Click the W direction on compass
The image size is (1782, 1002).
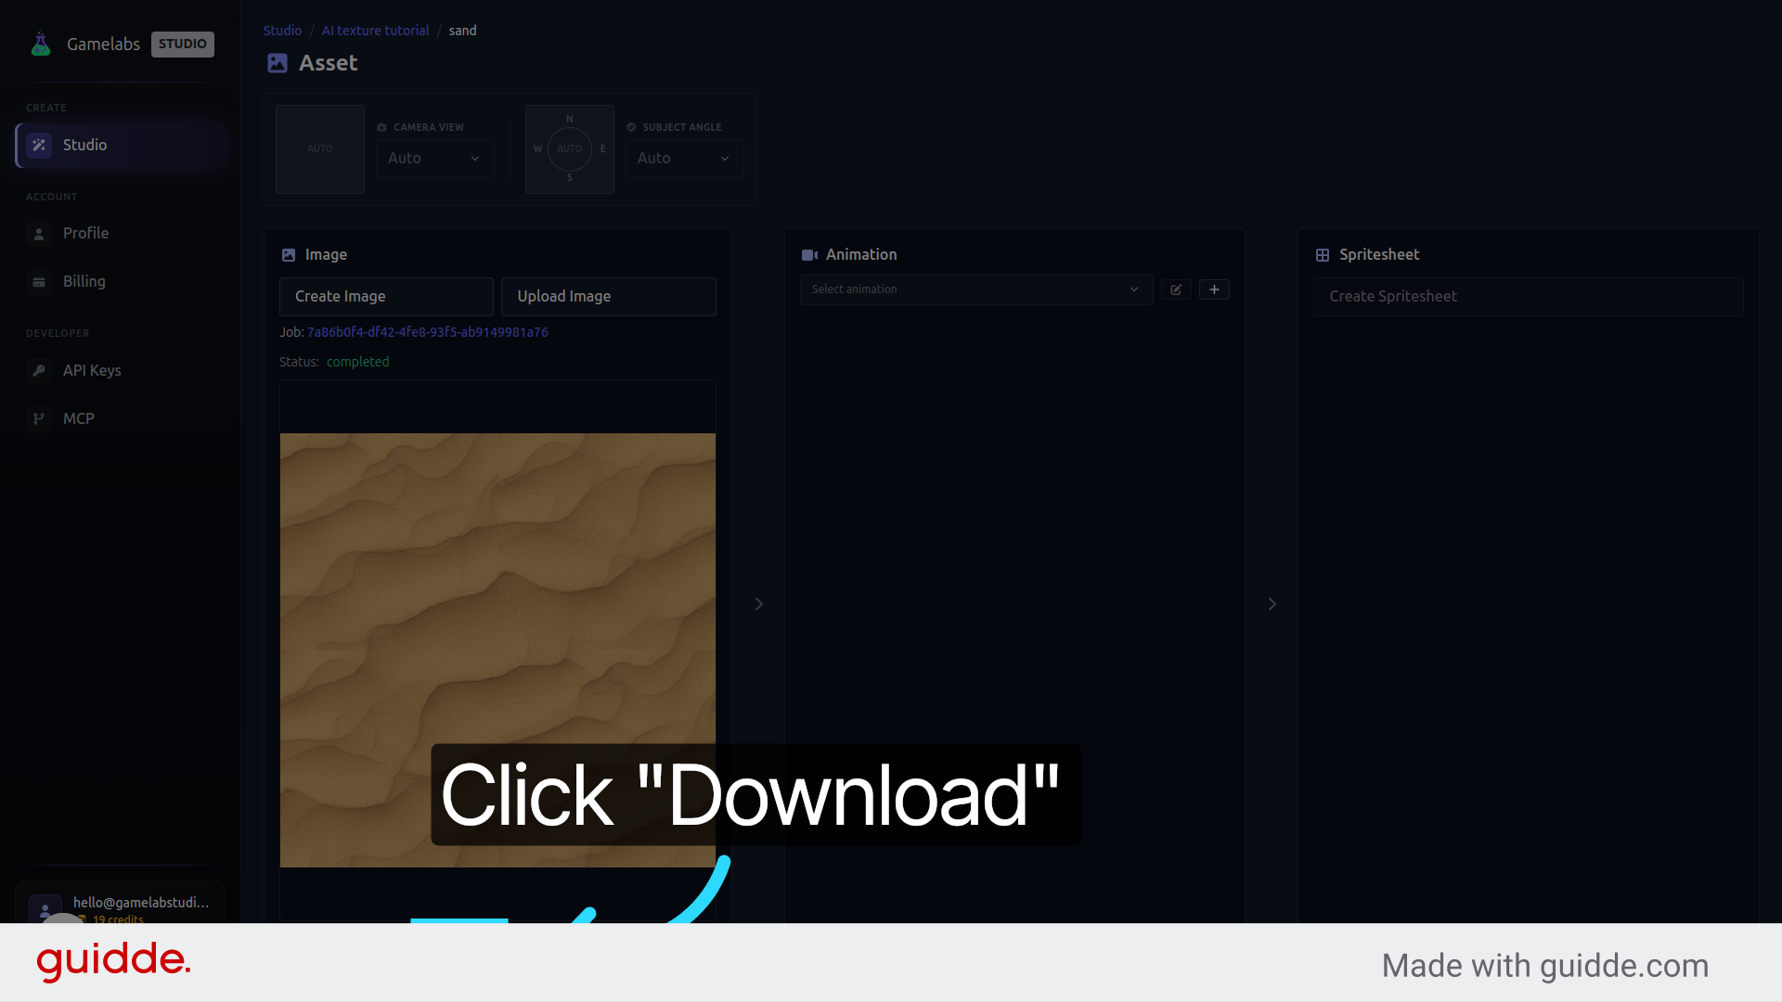(537, 148)
